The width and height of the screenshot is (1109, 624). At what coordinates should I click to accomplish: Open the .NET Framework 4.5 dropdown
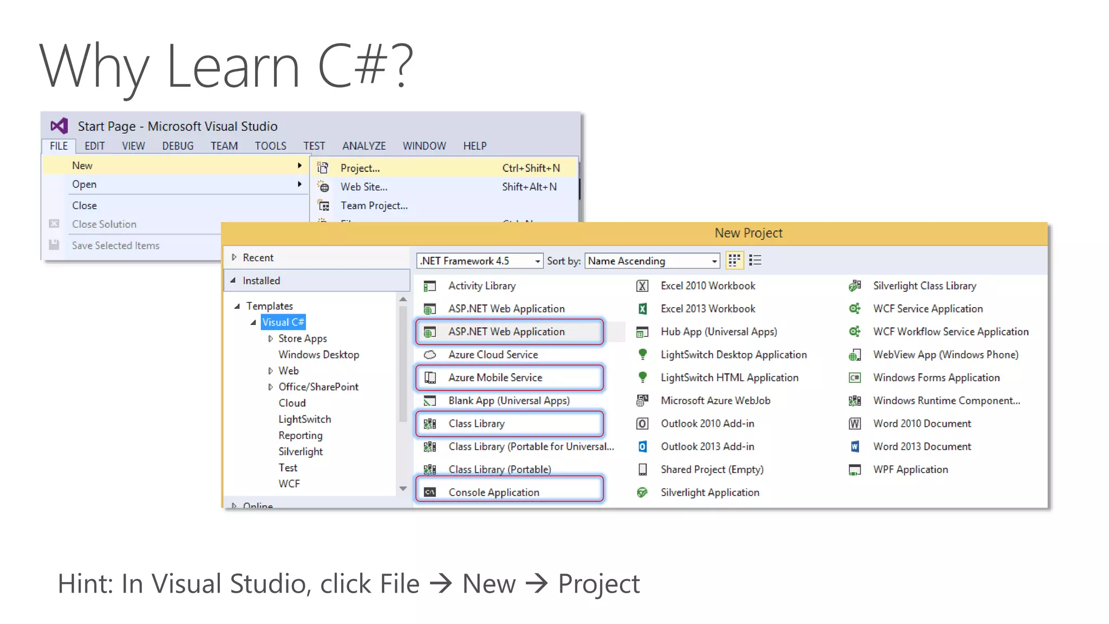coord(537,261)
